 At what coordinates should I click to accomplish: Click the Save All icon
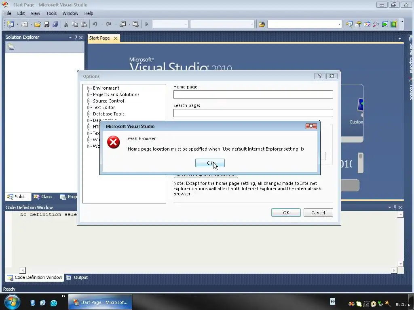55,24
